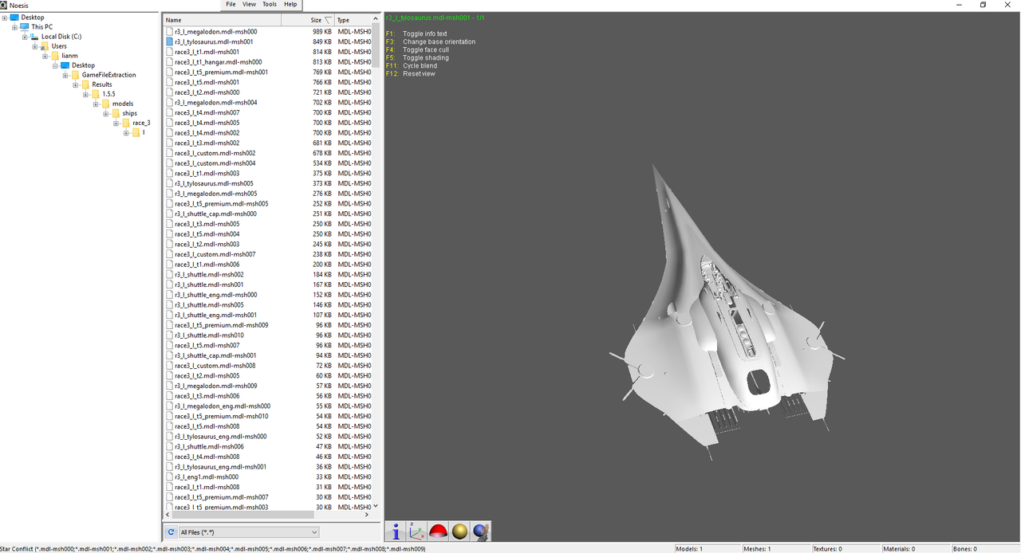Select file race3_l_t2.mdl-msh005
The width and height of the screenshot is (1021, 553).
207,376
